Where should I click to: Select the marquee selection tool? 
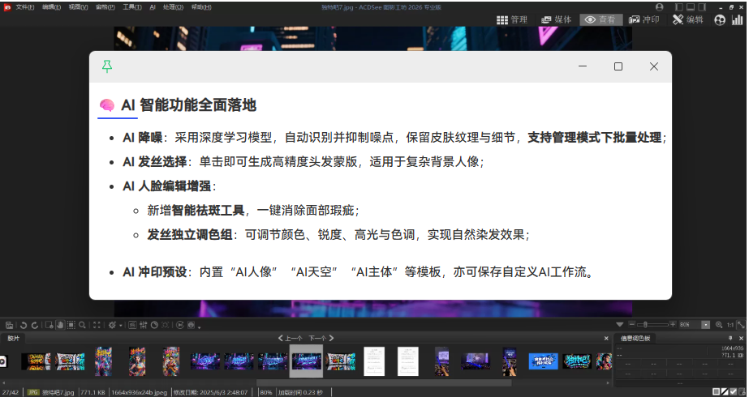(x=71, y=325)
